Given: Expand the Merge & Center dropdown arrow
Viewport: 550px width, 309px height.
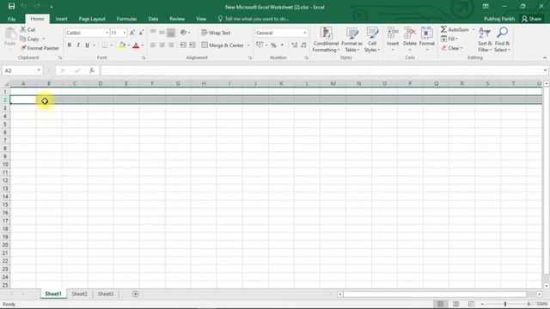Looking at the screenshot, I should pyautogui.click(x=248, y=45).
